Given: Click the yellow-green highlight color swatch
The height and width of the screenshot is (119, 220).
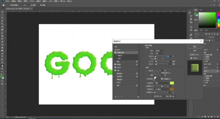Looking at the screenshot, I should 172,83.
